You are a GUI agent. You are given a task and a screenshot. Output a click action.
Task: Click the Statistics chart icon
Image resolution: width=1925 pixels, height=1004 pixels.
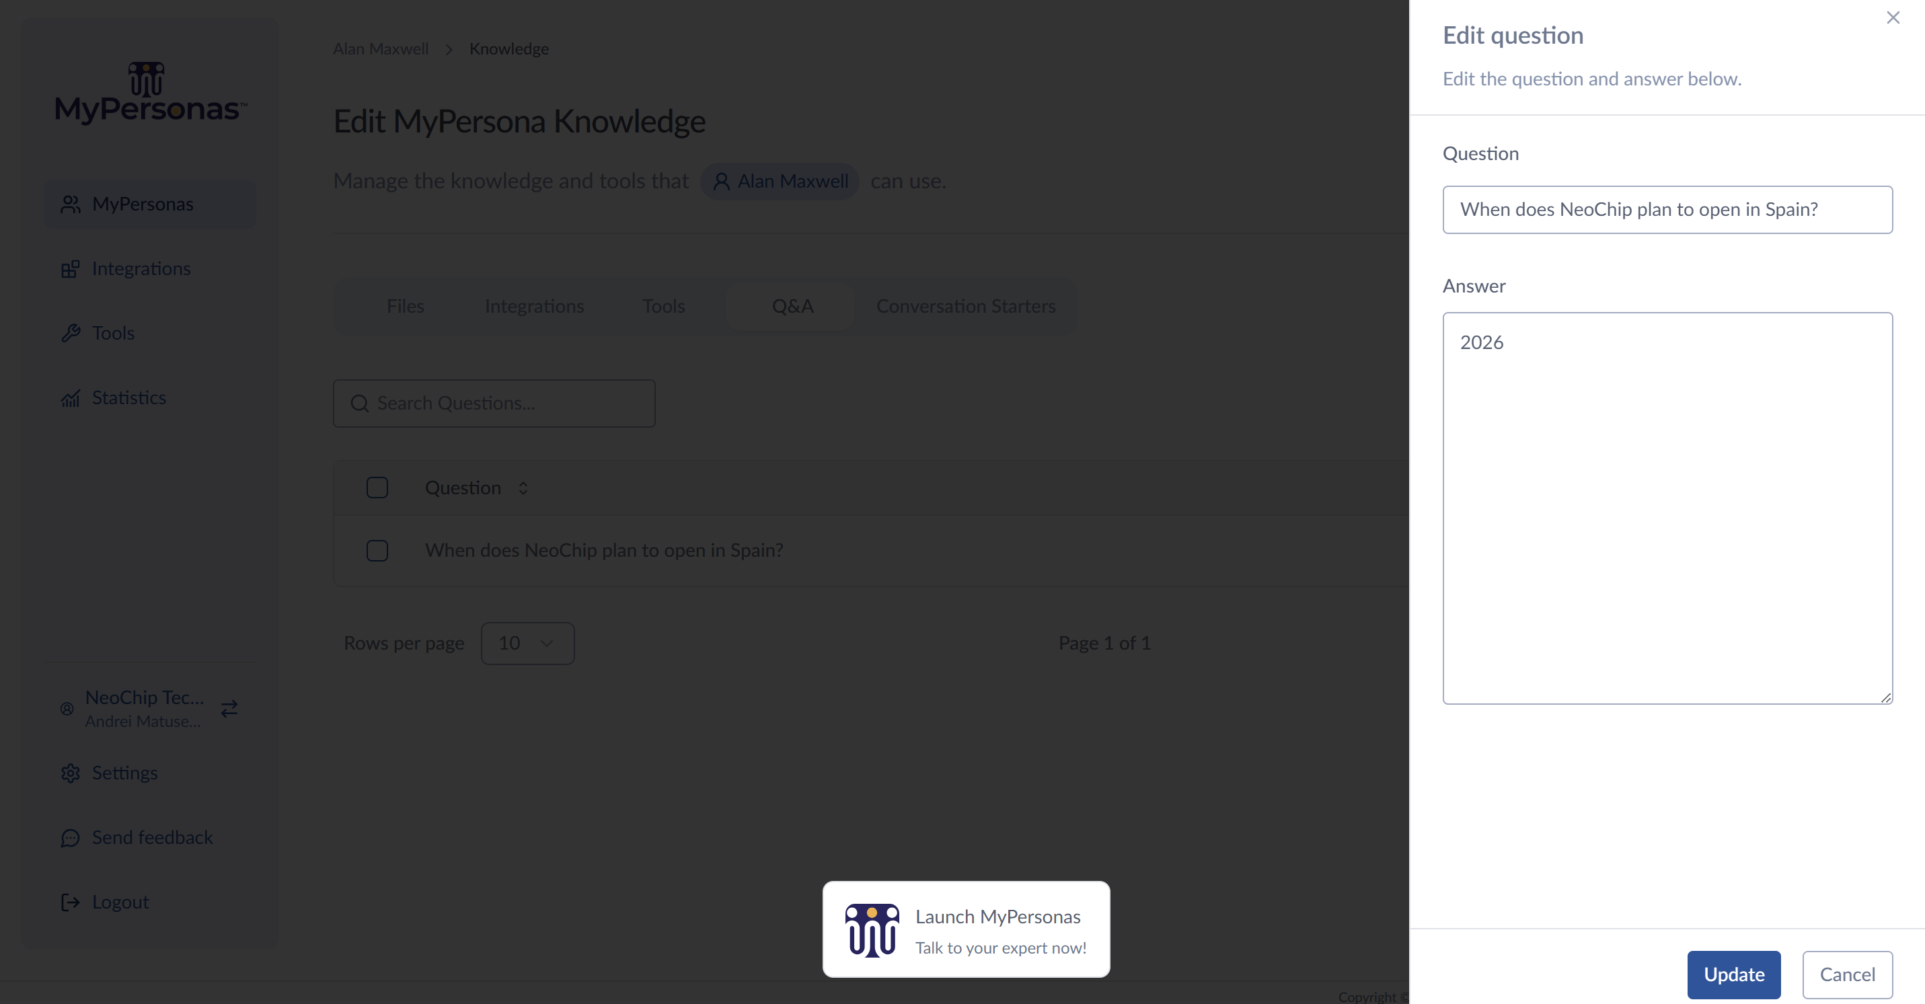(70, 398)
